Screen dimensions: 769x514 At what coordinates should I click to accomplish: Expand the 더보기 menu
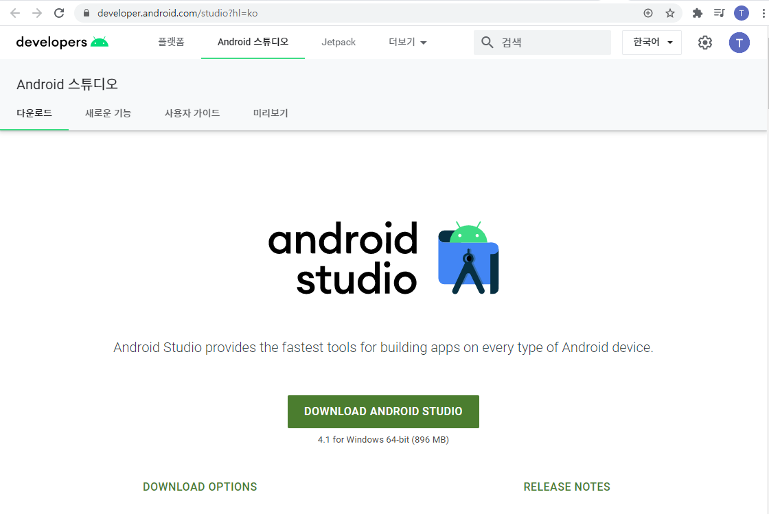click(x=408, y=42)
